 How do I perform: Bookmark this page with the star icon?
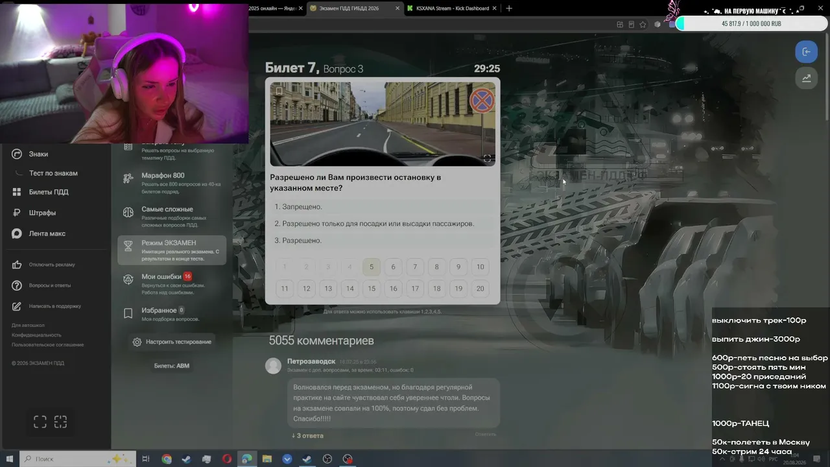tap(643, 25)
